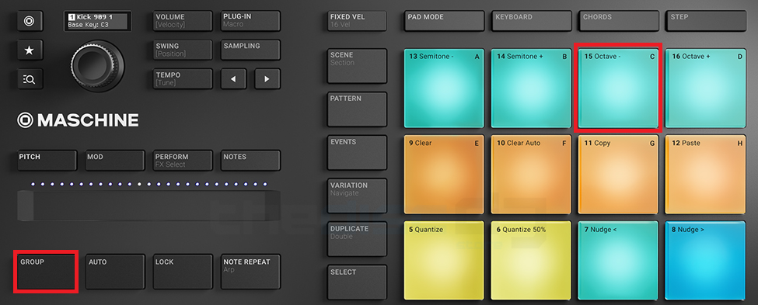Toggle FIXED VEL 16 Vel
The image size is (758, 305).
pos(358,21)
